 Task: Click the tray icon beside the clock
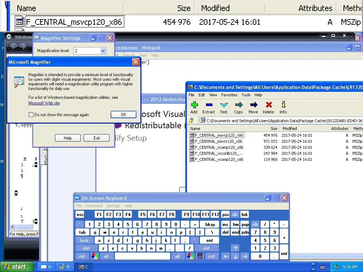337,267
